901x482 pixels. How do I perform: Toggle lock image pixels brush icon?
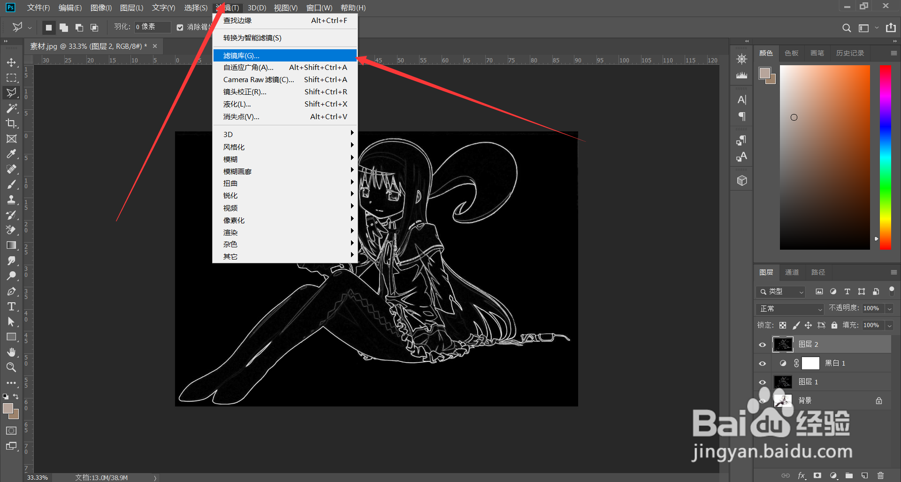coord(796,325)
